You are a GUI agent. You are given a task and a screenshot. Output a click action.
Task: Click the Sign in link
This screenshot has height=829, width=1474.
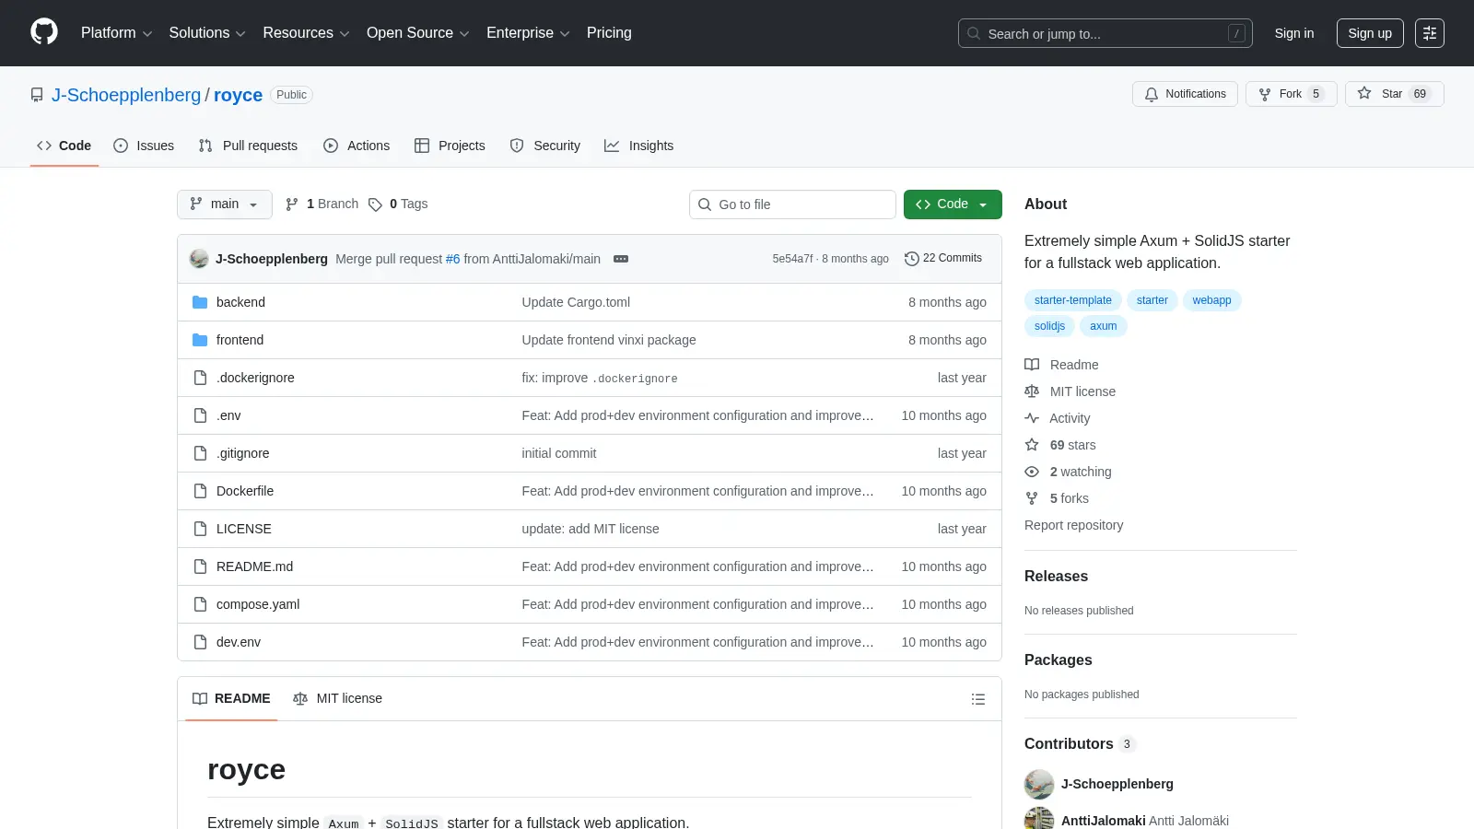pos(1294,33)
